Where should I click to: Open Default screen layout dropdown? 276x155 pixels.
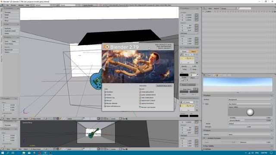tap(42, 5)
